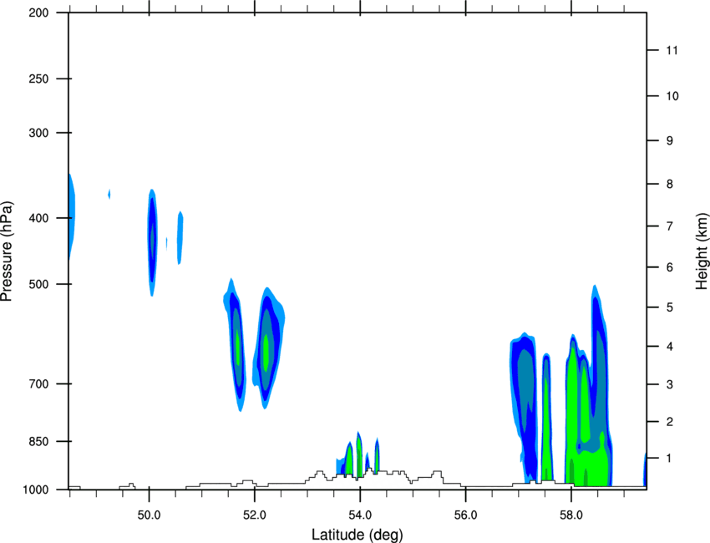Screen dimensions: 710x543
Task: Click the 50.0 latitude tick label
Action: point(149,515)
